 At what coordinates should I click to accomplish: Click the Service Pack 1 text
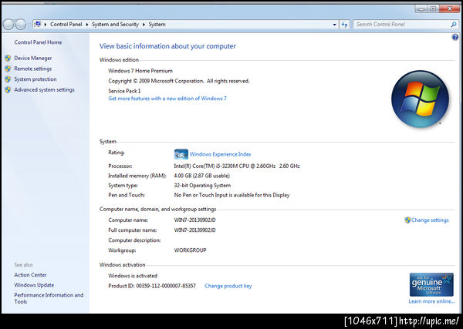124,91
